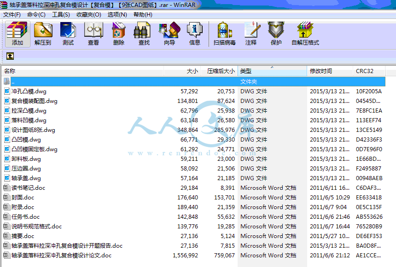This screenshot has height=267, width=396.
Task: Click the icon of 冲孔凸模.dwg
Action: click(7, 91)
